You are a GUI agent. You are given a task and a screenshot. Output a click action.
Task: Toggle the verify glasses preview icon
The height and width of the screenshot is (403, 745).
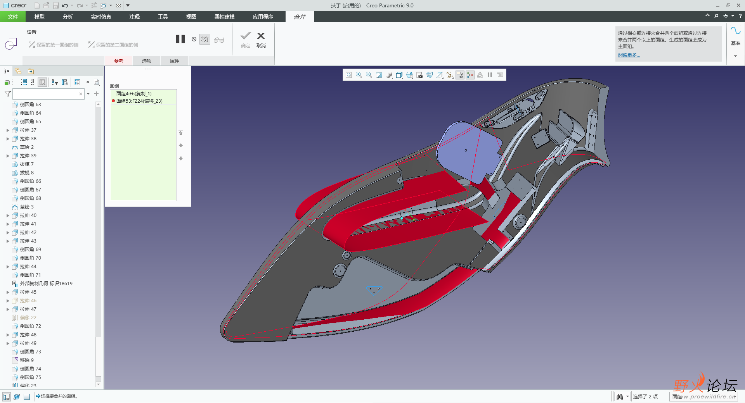[219, 40]
